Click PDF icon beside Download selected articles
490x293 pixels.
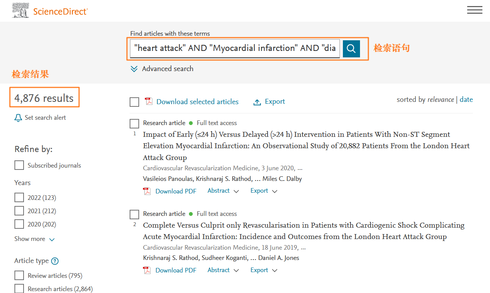(x=148, y=101)
